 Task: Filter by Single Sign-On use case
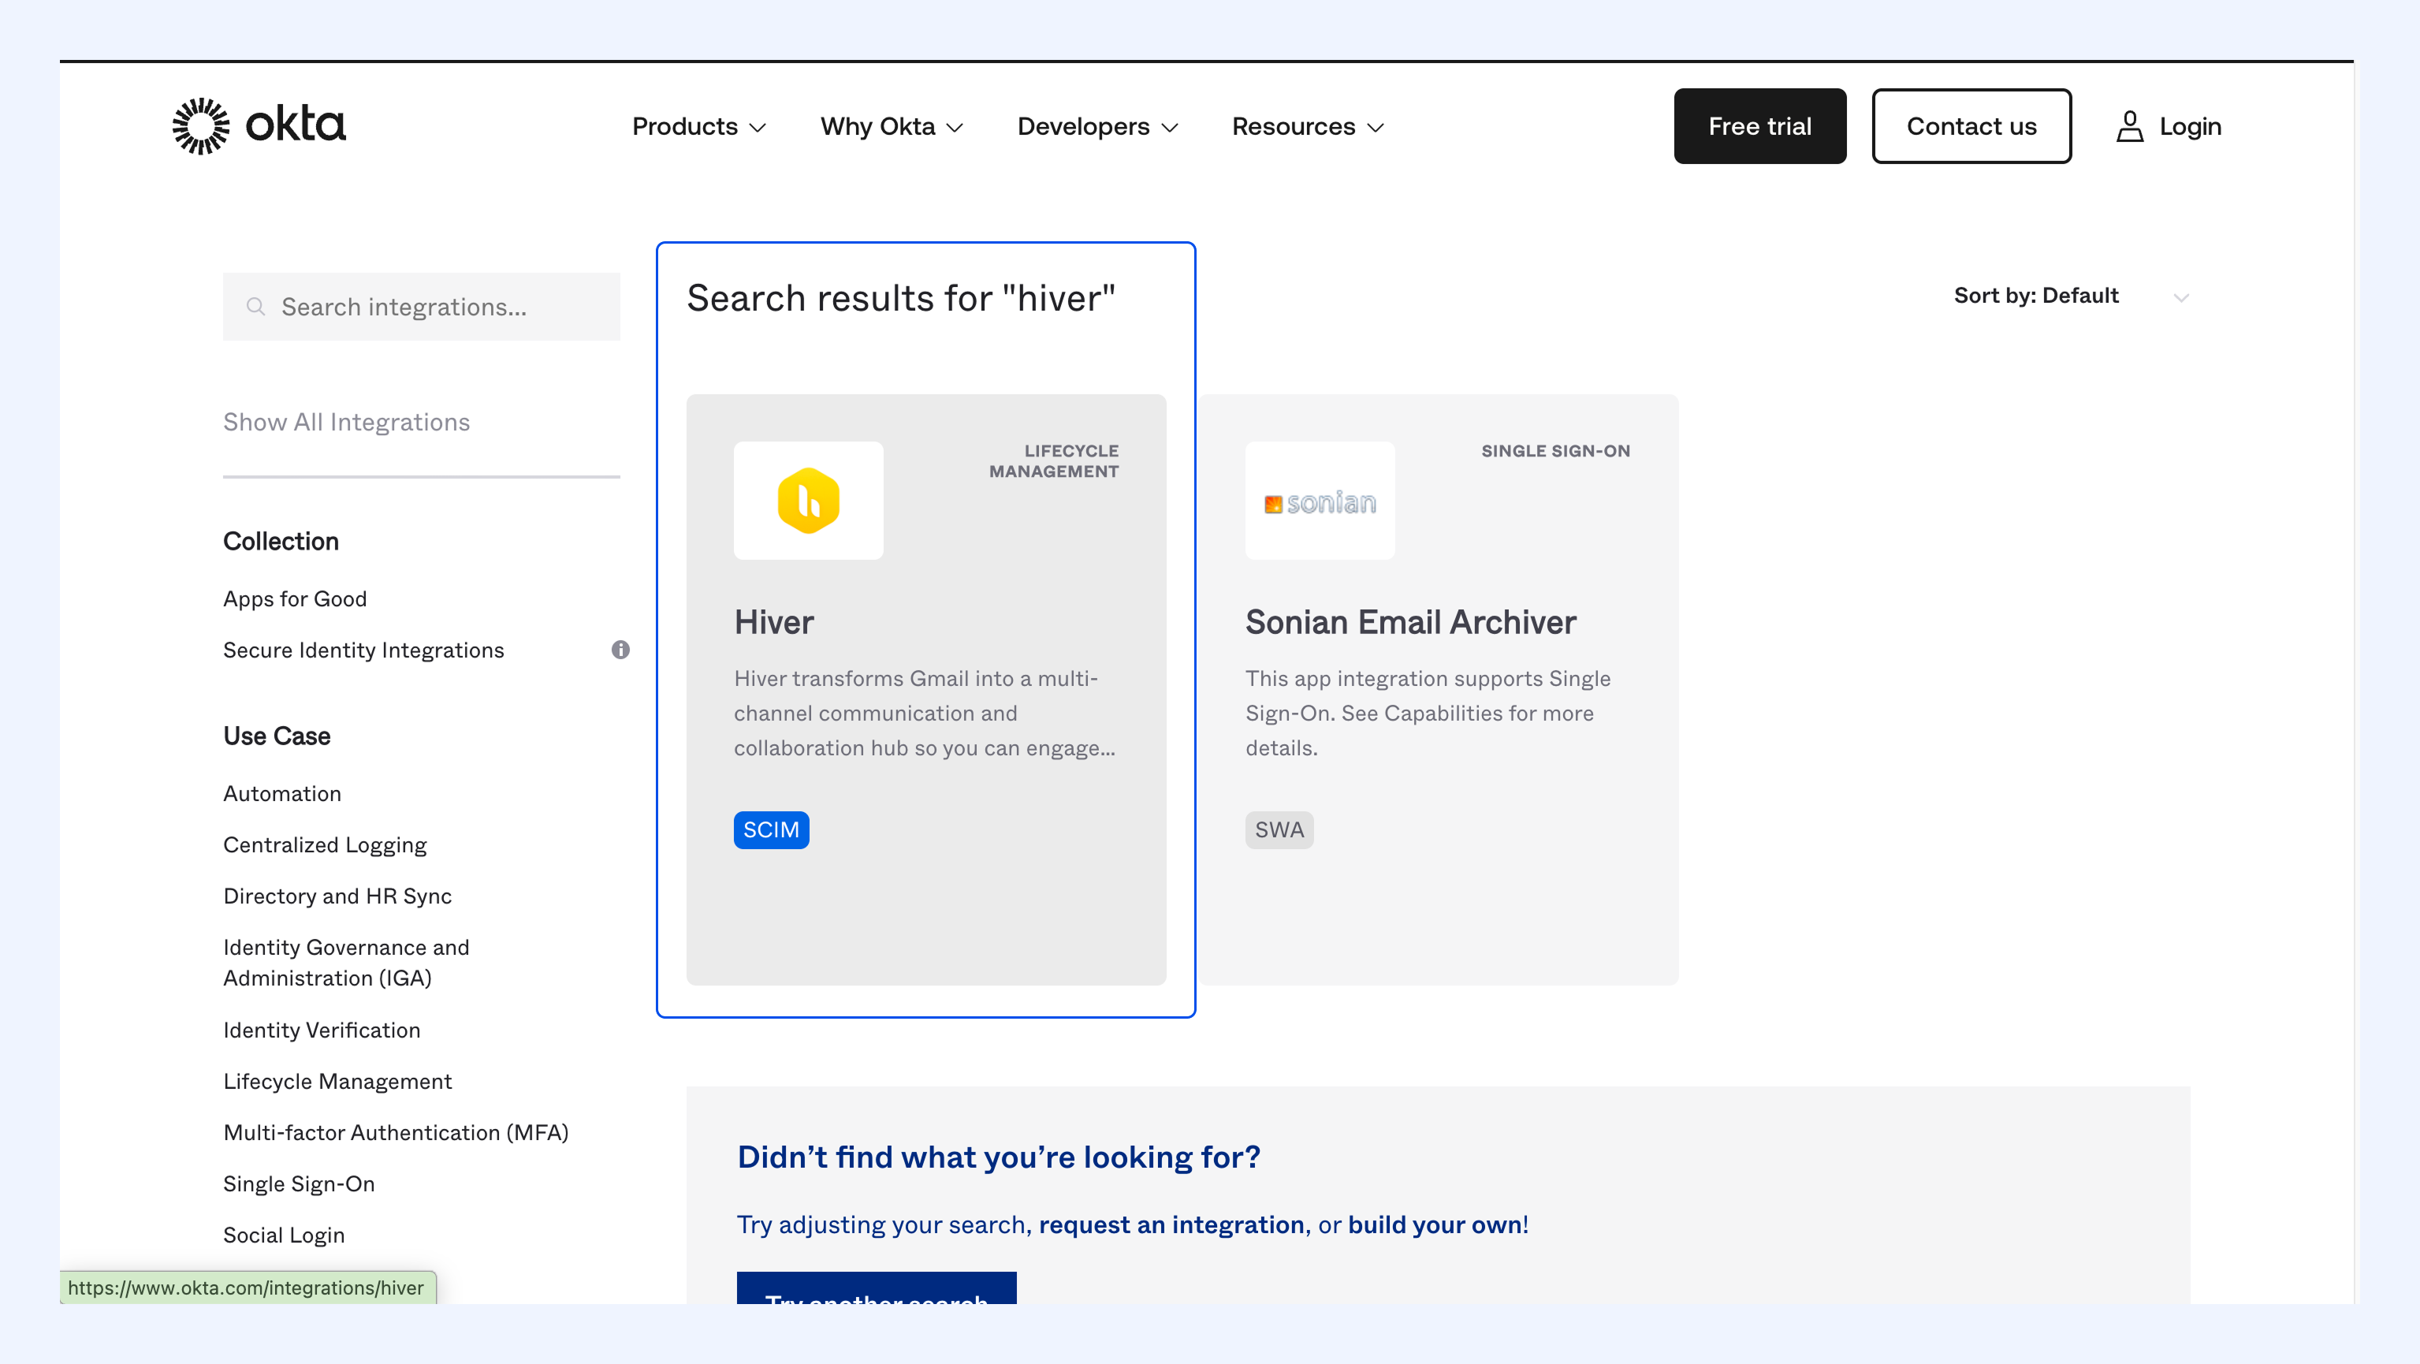(x=299, y=1183)
